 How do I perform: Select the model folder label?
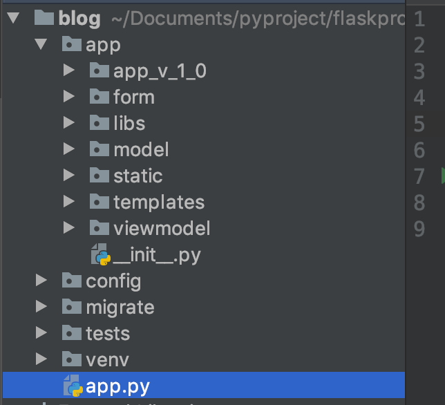coord(141,149)
